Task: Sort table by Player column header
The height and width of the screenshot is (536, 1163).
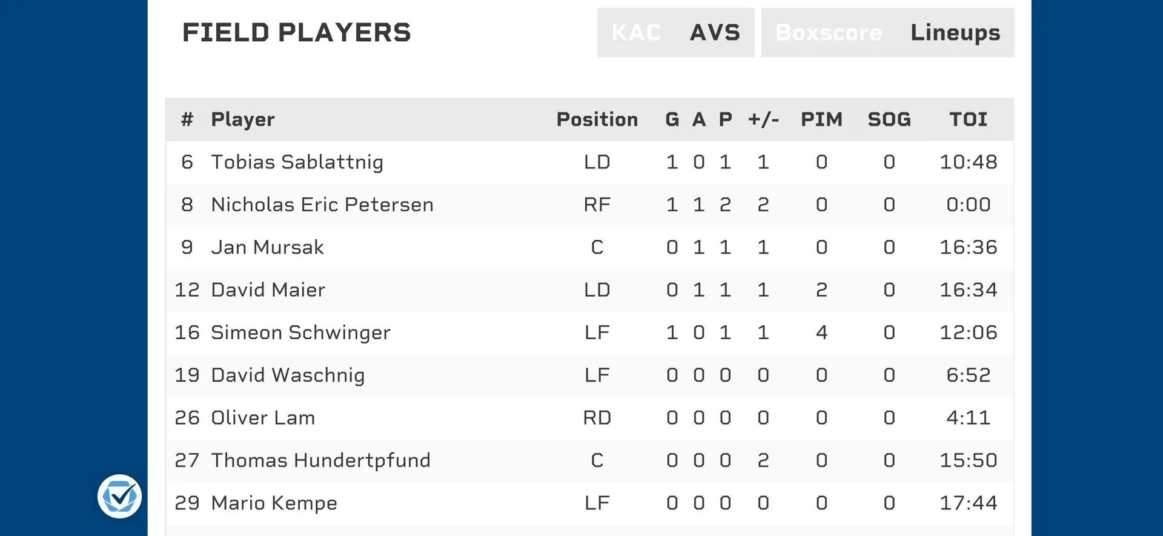Action: click(x=243, y=119)
